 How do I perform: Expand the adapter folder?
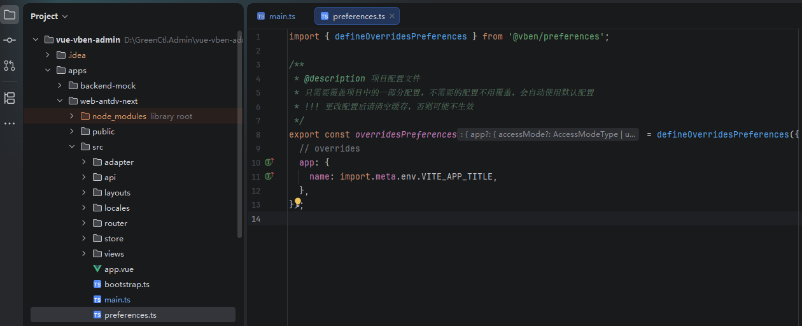[84, 162]
